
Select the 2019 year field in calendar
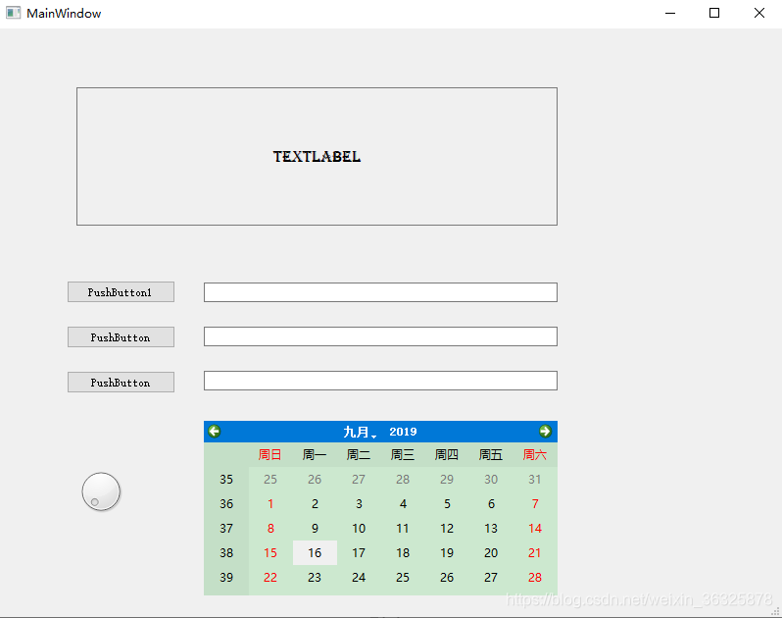(x=403, y=432)
